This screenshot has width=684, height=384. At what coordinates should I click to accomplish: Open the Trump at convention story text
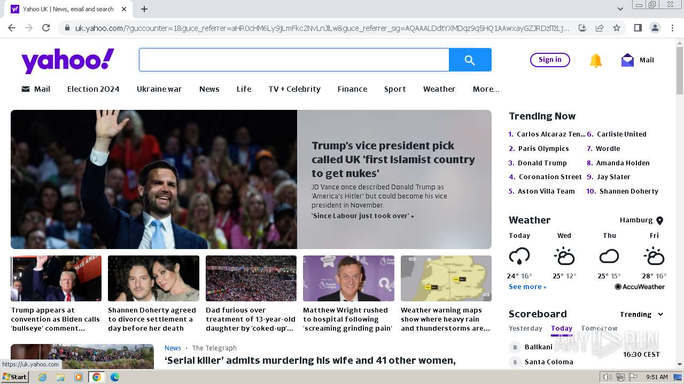click(56, 319)
